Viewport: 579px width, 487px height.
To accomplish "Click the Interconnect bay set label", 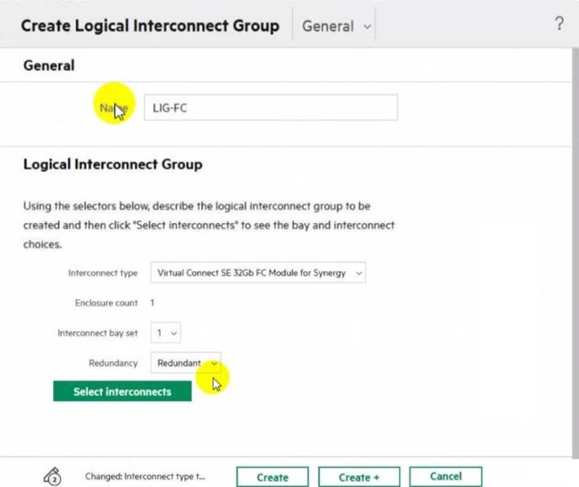I will pos(97,333).
